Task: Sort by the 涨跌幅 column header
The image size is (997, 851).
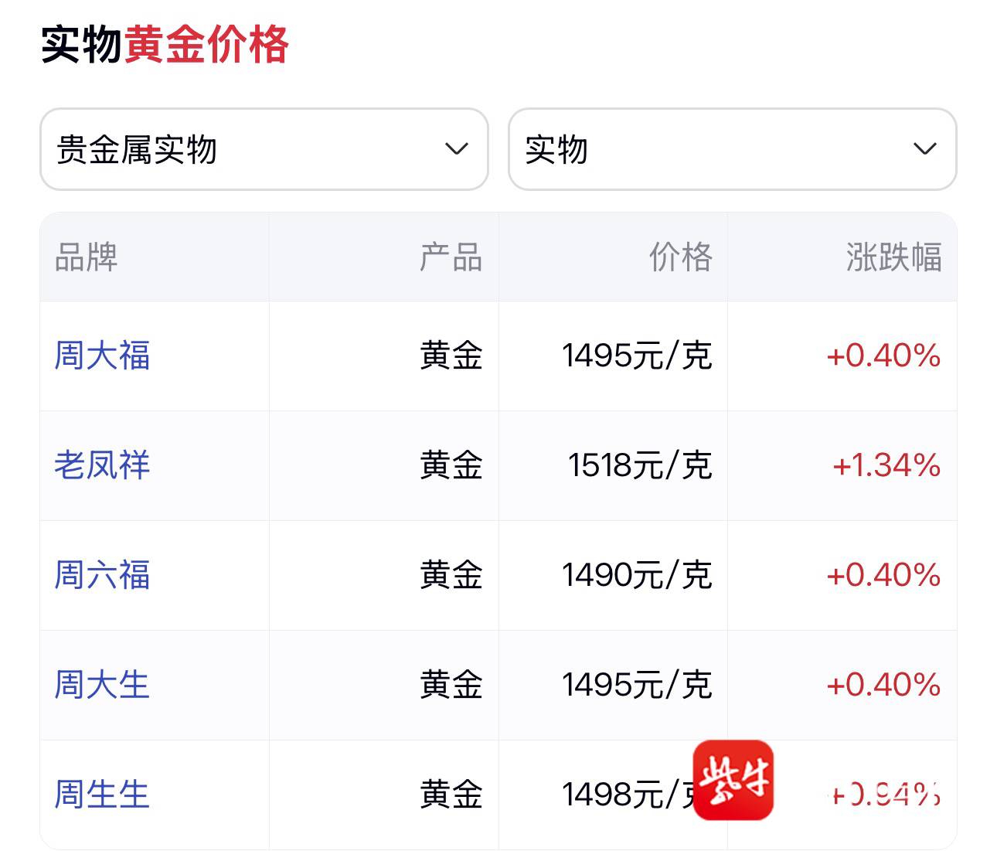Action: click(893, 257)
